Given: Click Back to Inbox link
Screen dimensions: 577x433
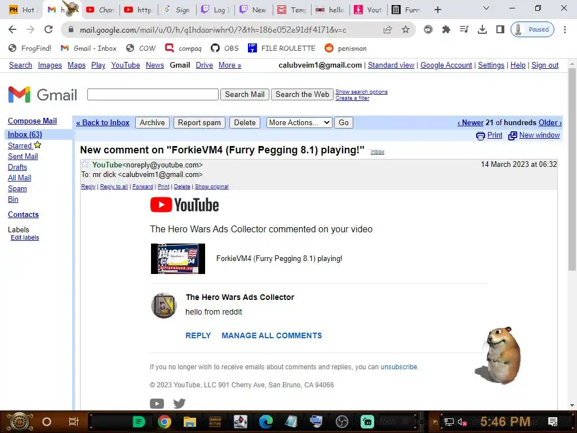Looking at the screenshot, I should [x=103, y=122].
